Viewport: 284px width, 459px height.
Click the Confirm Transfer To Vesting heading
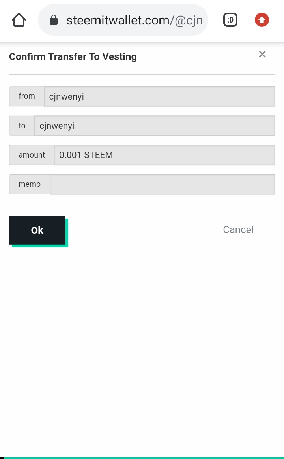pos(73,57)
